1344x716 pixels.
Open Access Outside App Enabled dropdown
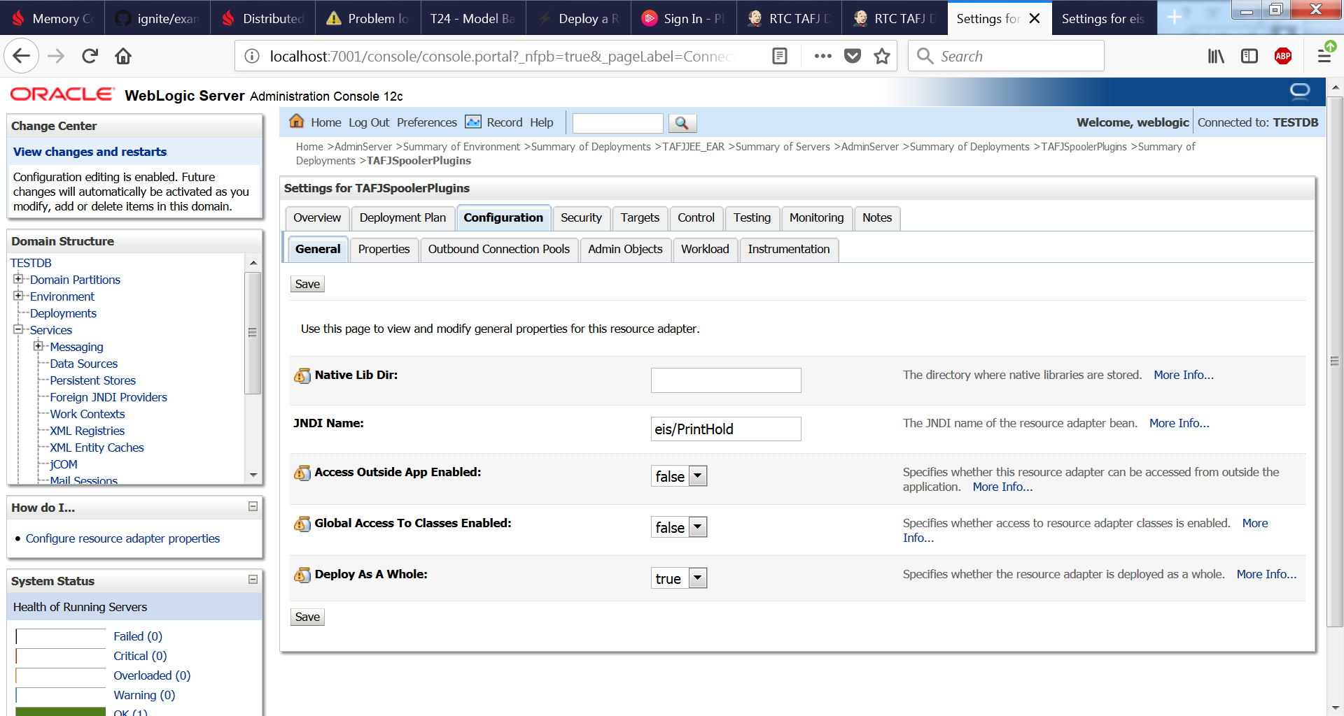(x=680, y=476)
